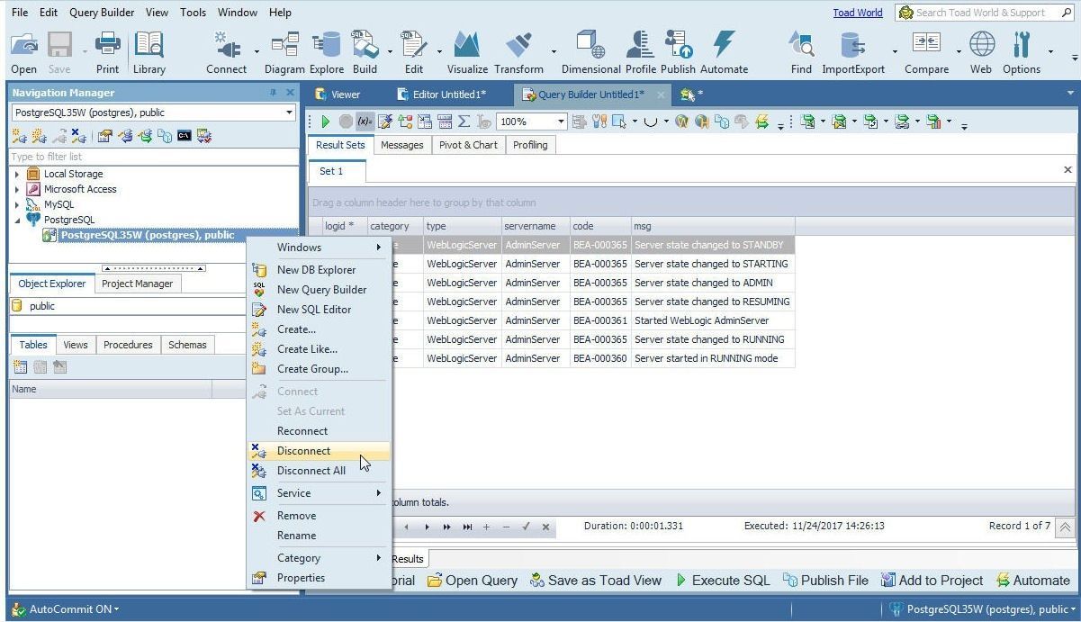Open the Automate tool in main toolbar

coord(724,52)
